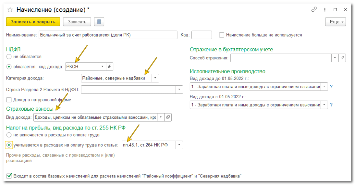Click the copy link icon in title bar
Image resolution: width=355 pixels, height=185 pixels.
314,10
